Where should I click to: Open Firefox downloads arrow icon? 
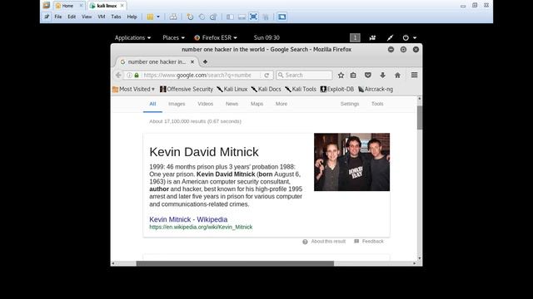pyautogui.click(x=383, y=76)
